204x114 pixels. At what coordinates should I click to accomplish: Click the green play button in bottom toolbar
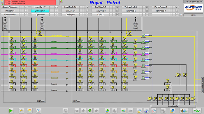pyautogui.click(x=11, y=111)
